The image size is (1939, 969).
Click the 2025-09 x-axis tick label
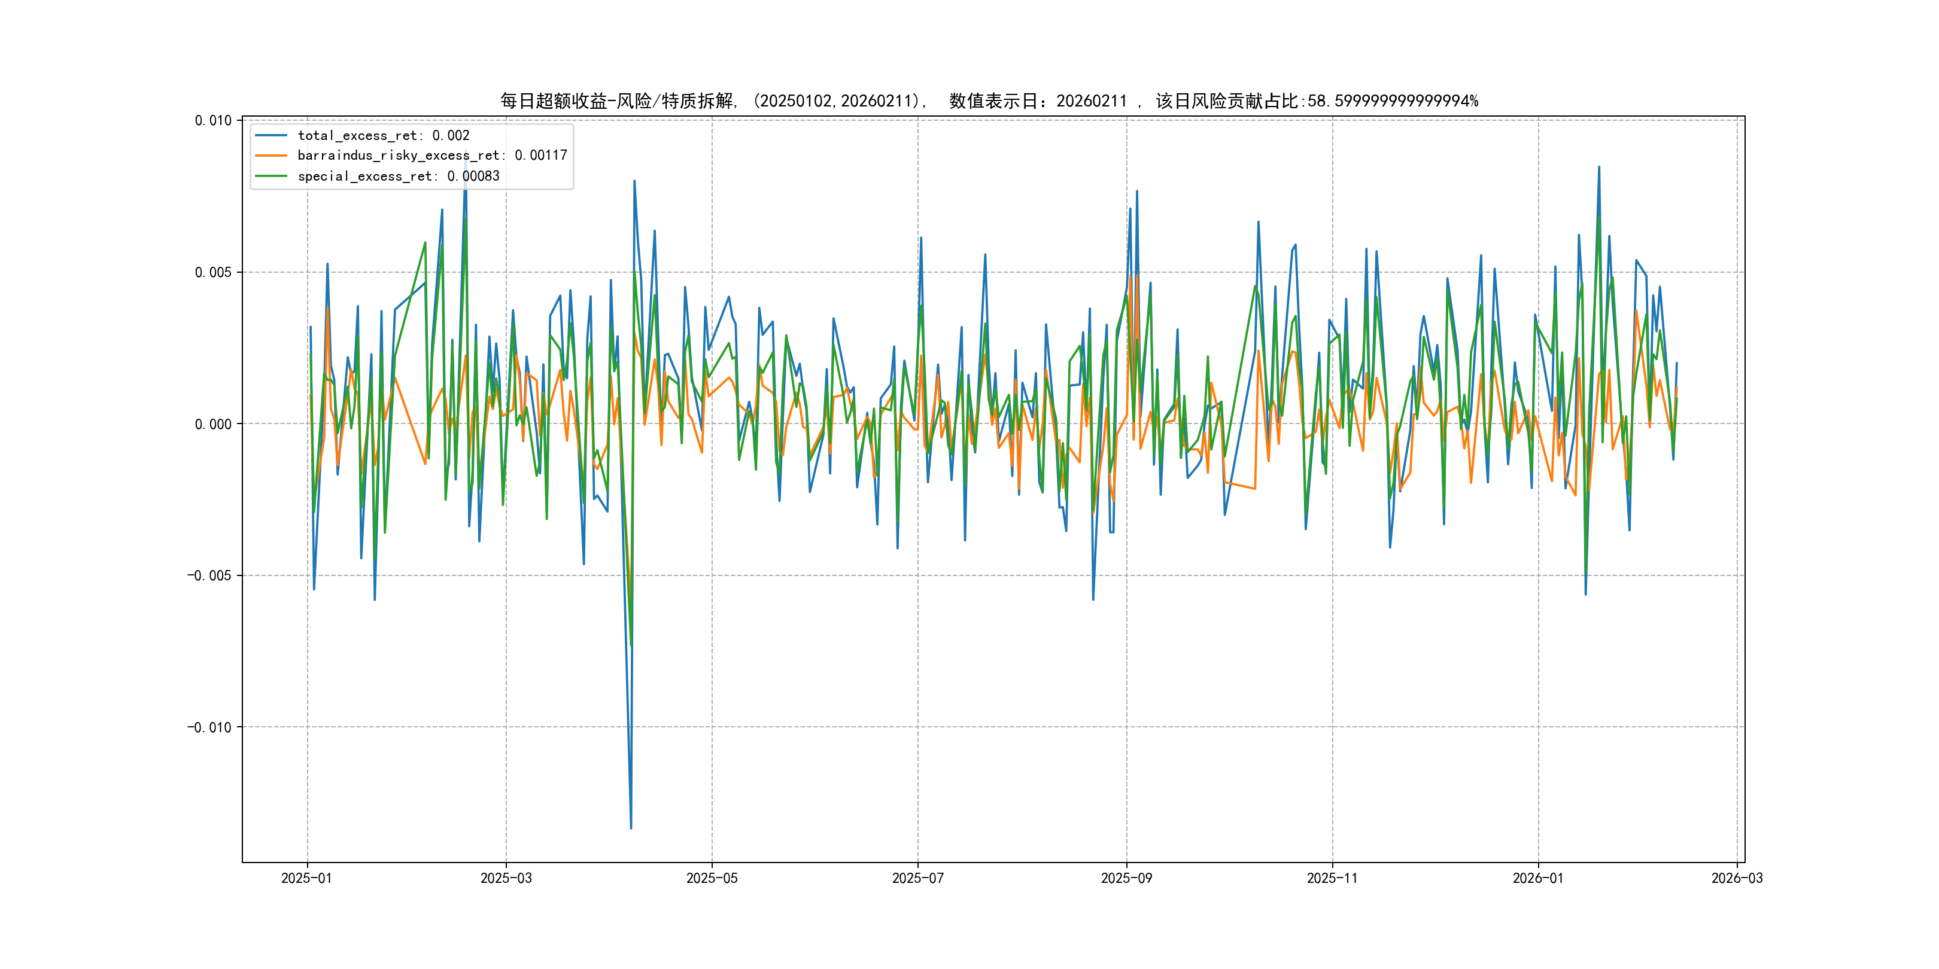pos(1126,878)
